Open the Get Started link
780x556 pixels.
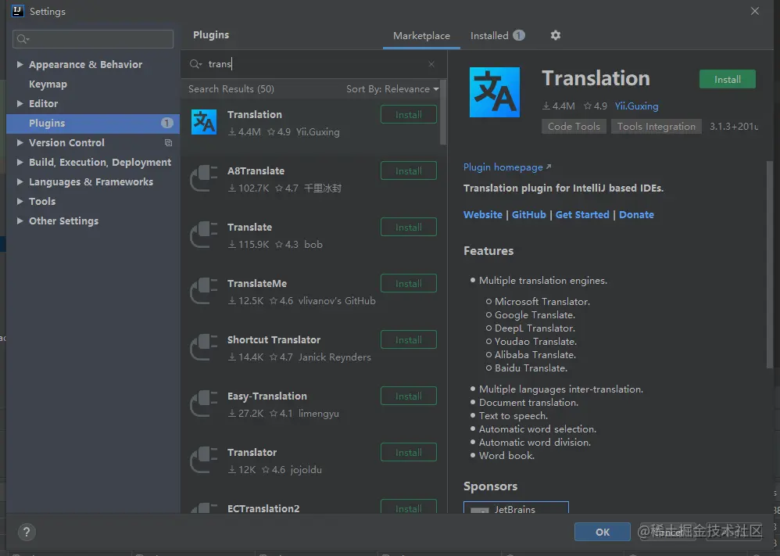582,214
